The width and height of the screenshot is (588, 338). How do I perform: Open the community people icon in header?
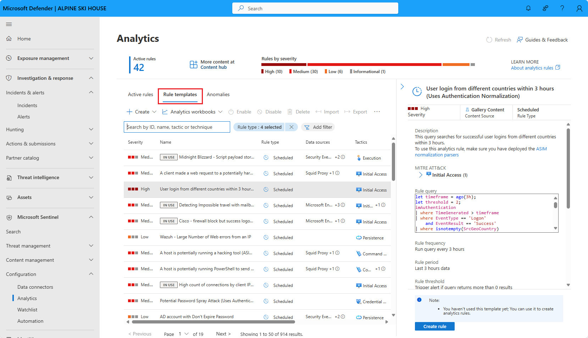tap(545, 8)
